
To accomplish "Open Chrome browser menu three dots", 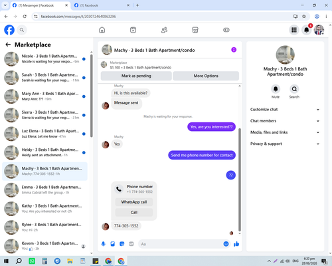I will pos(326,17).
